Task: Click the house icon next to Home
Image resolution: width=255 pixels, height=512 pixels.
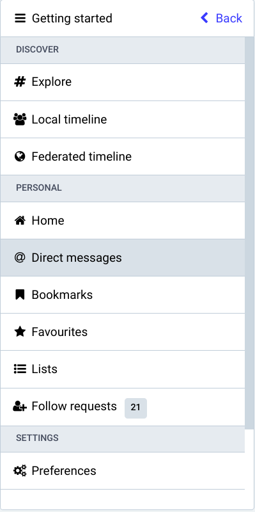Action: click(20, 221)
